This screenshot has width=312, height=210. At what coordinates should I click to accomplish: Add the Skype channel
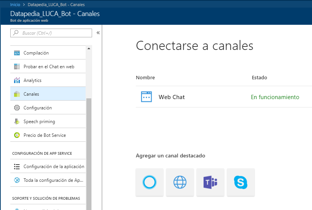coord(240,182)
